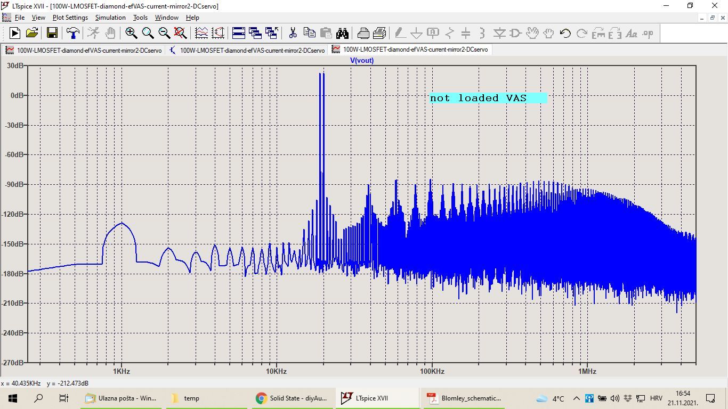Zoom out with the minus magnifier
The image size is (728, 409).
(x=164, y=33)
